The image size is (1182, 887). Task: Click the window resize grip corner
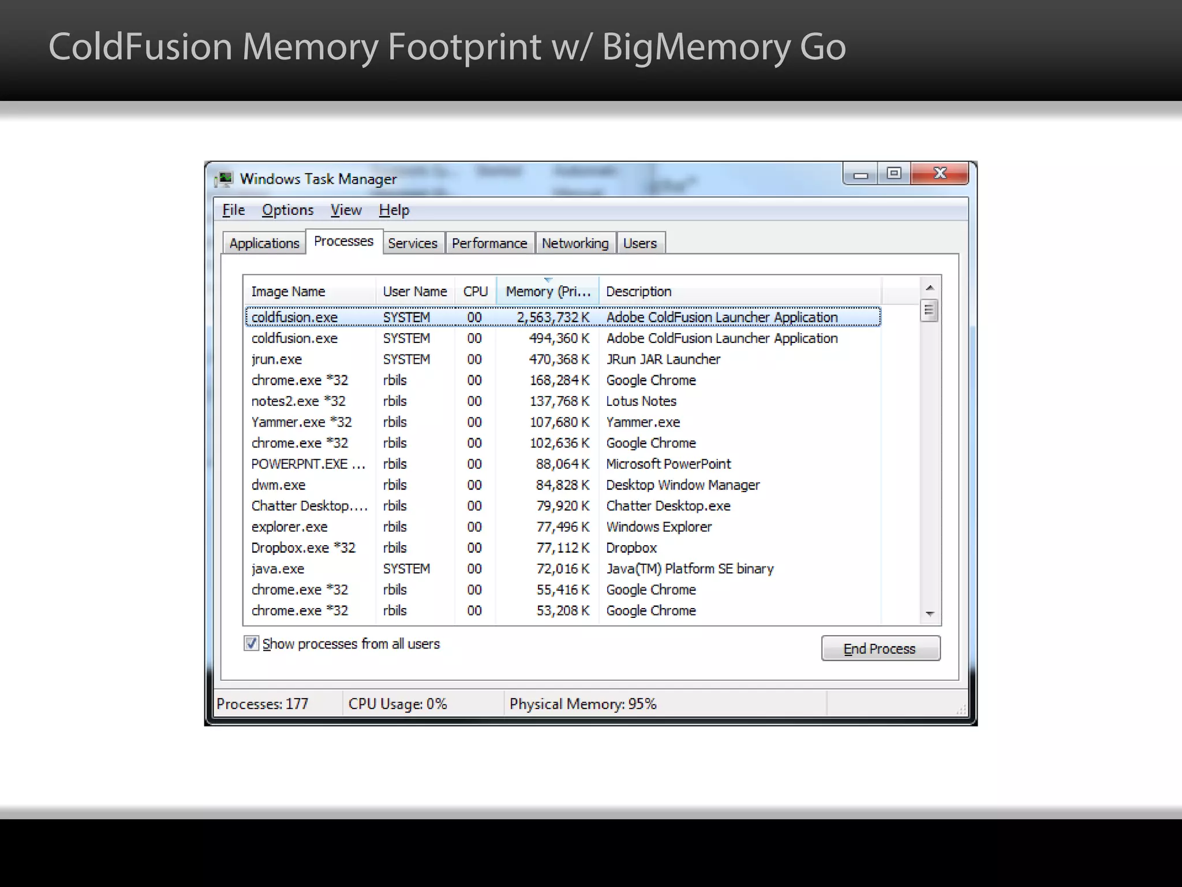coord(961,710)
